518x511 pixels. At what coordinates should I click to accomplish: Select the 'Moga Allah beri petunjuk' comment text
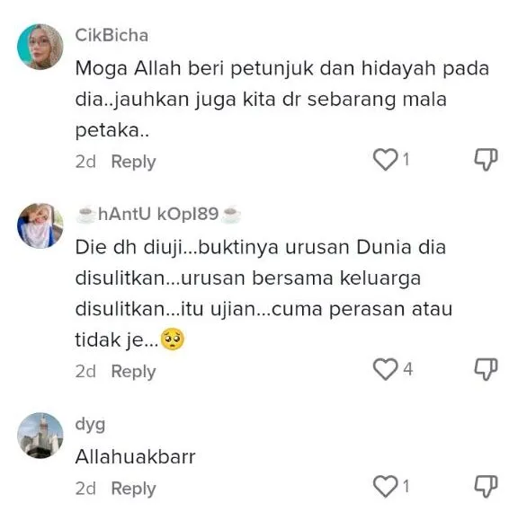282,100
